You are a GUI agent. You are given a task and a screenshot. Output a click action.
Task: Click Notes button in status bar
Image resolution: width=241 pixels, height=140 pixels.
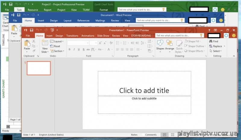click(133, 135)
